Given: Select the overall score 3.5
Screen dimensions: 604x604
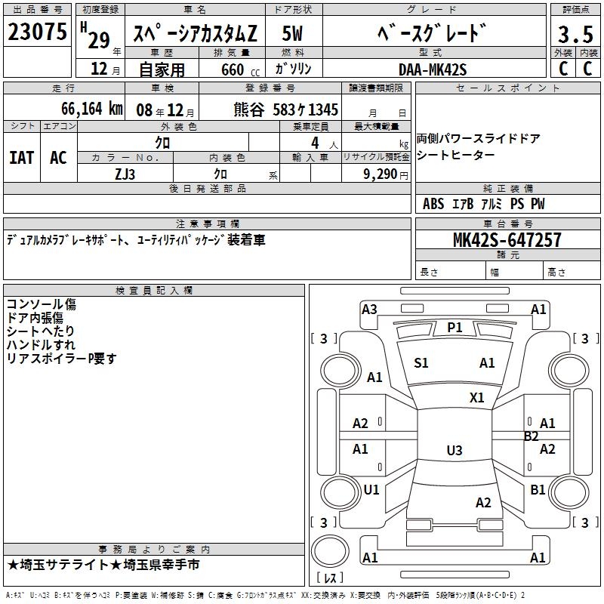Looking at the screenshot, I should [x=575, y=35].
